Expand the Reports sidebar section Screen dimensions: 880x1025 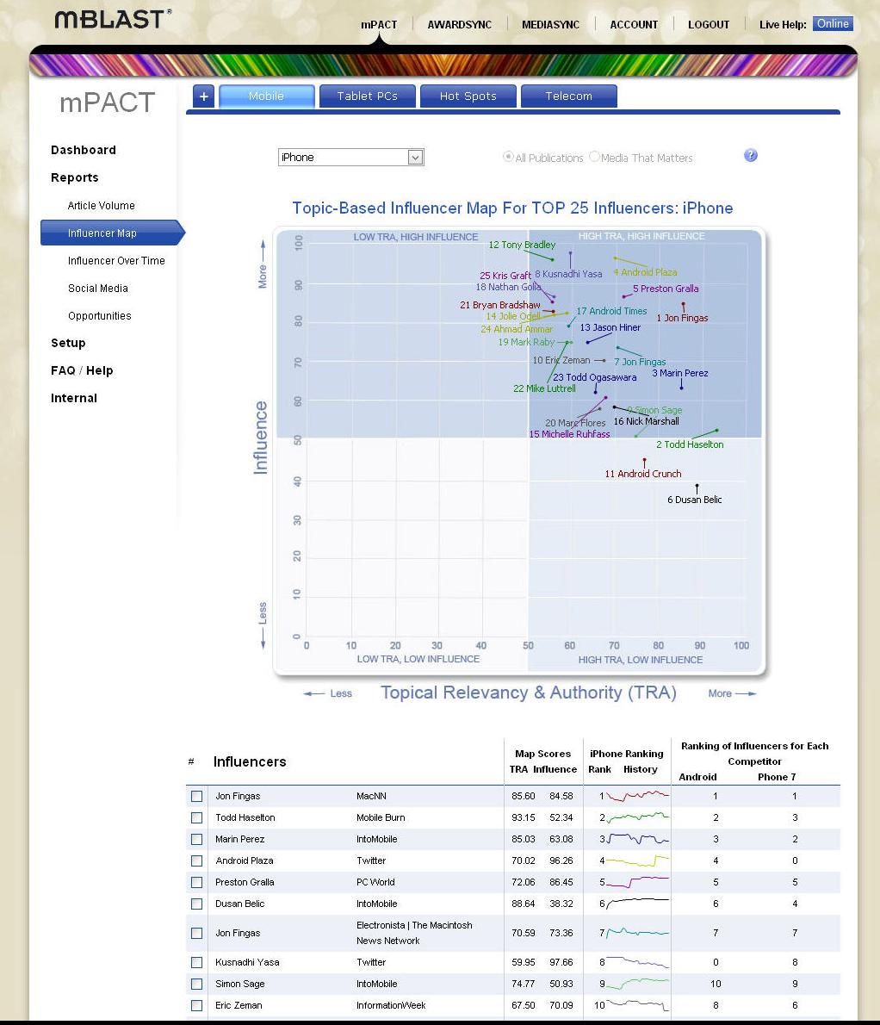74,177
